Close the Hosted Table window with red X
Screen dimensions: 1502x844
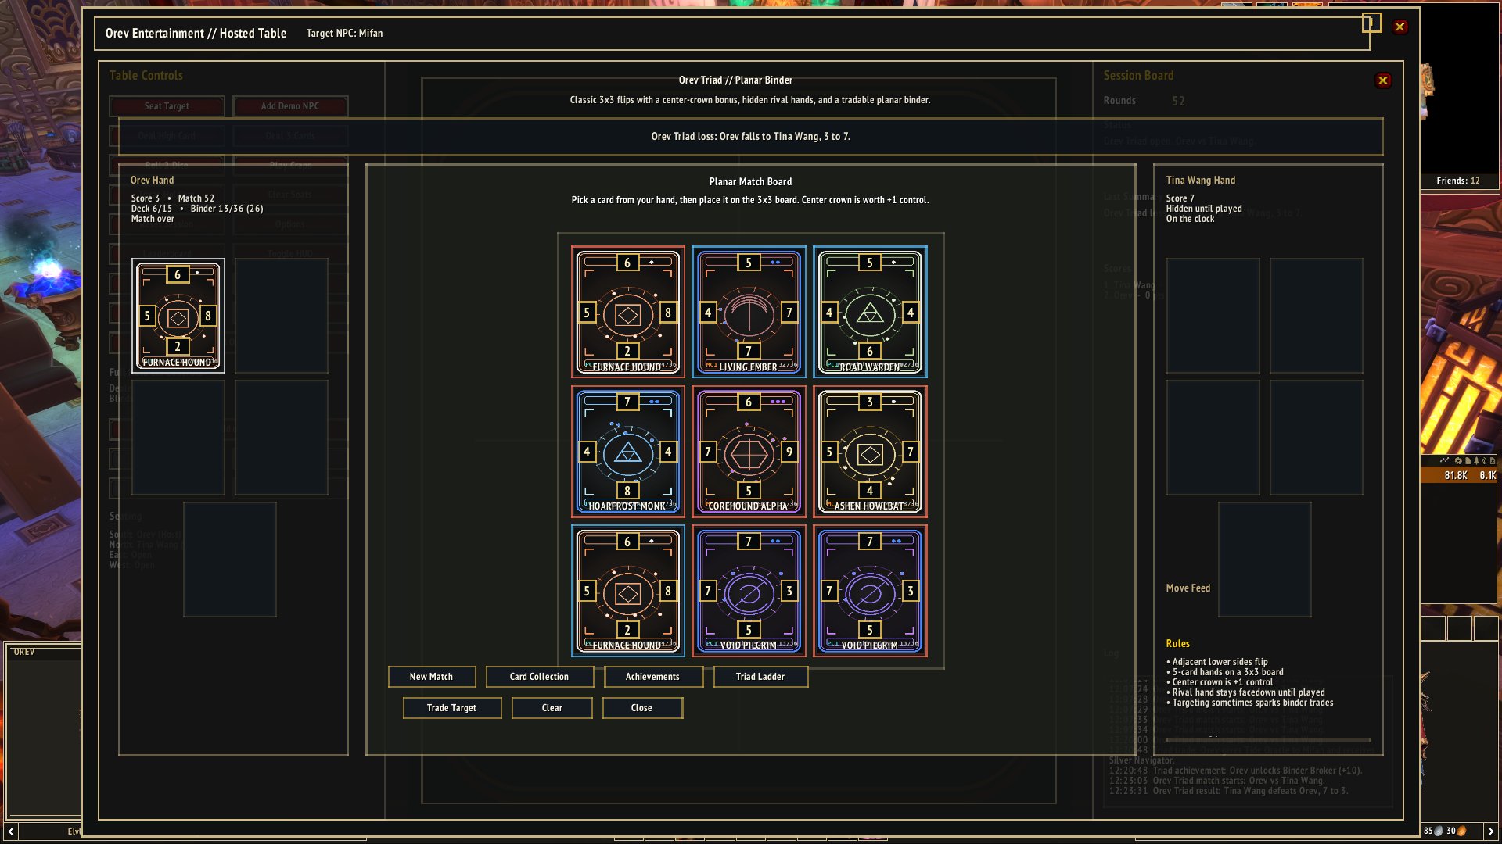pos(1400,27)
